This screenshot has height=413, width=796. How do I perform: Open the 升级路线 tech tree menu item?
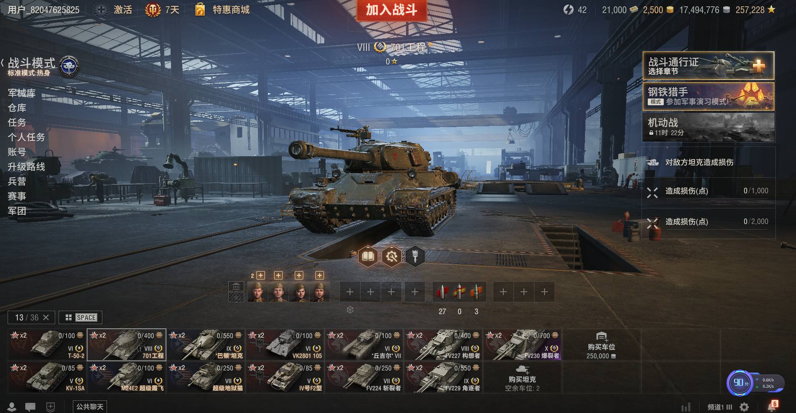pyautogui.click(x=26, y=167)
